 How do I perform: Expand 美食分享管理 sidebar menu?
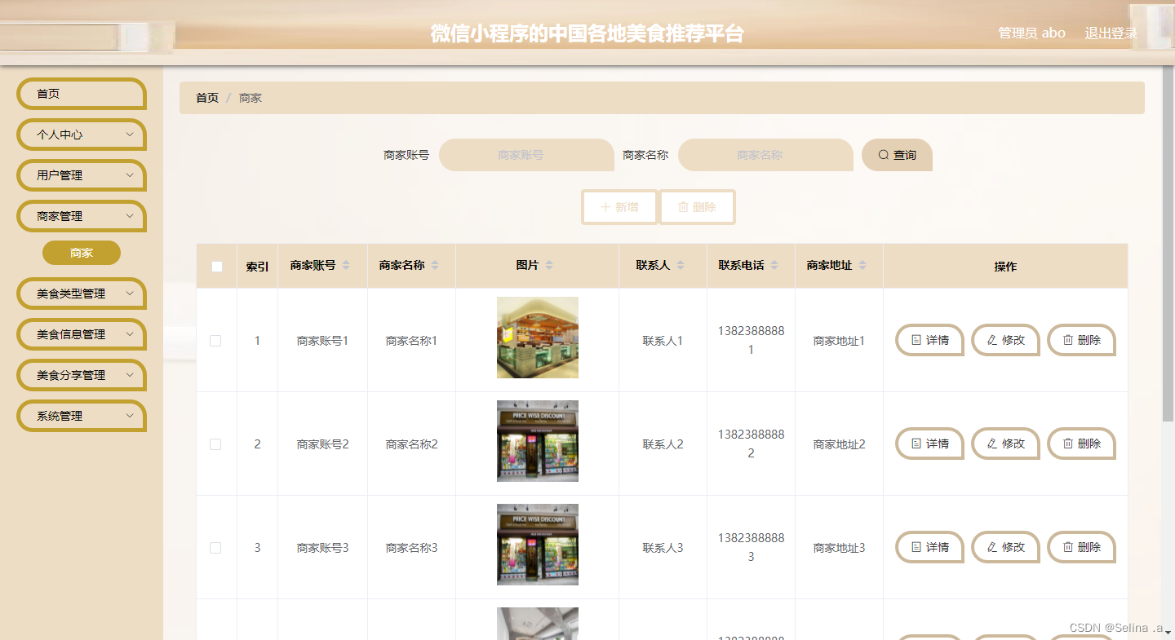pos(82,375)
